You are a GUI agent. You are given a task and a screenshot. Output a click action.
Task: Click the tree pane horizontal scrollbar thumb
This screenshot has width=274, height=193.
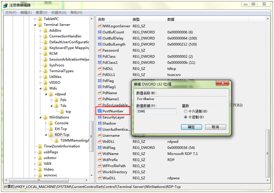click(39, 180)
